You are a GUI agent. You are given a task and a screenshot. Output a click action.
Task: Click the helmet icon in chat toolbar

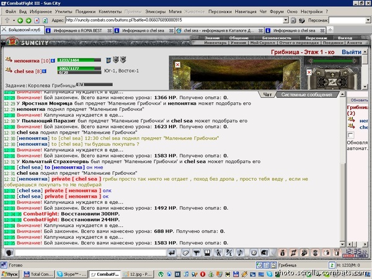point(265,253)
